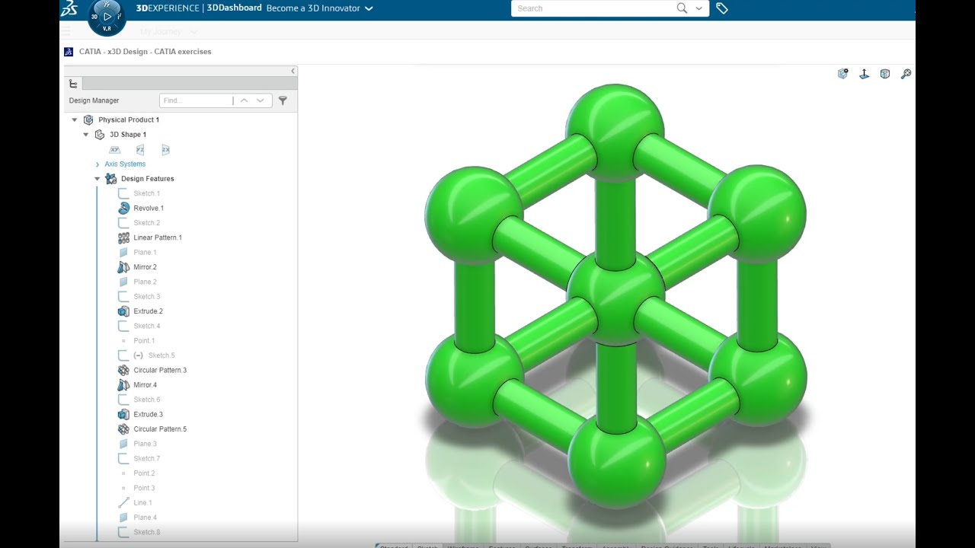Click the green 3D lattice model

[615, 297]
